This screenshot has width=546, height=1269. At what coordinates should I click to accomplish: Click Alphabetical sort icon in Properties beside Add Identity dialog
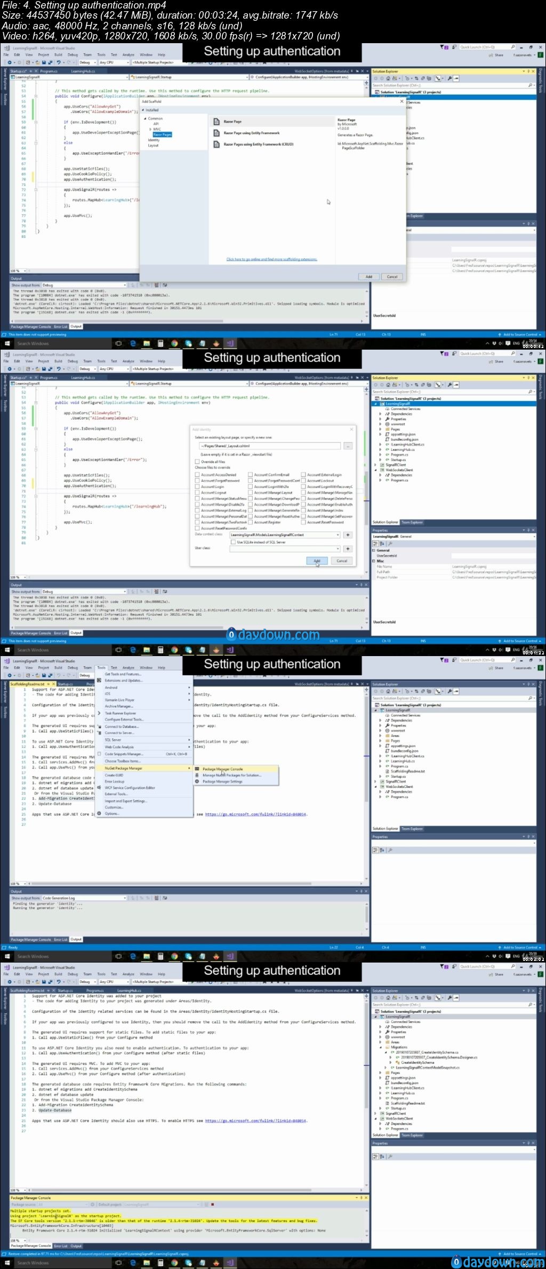click(x=382, y=543)
